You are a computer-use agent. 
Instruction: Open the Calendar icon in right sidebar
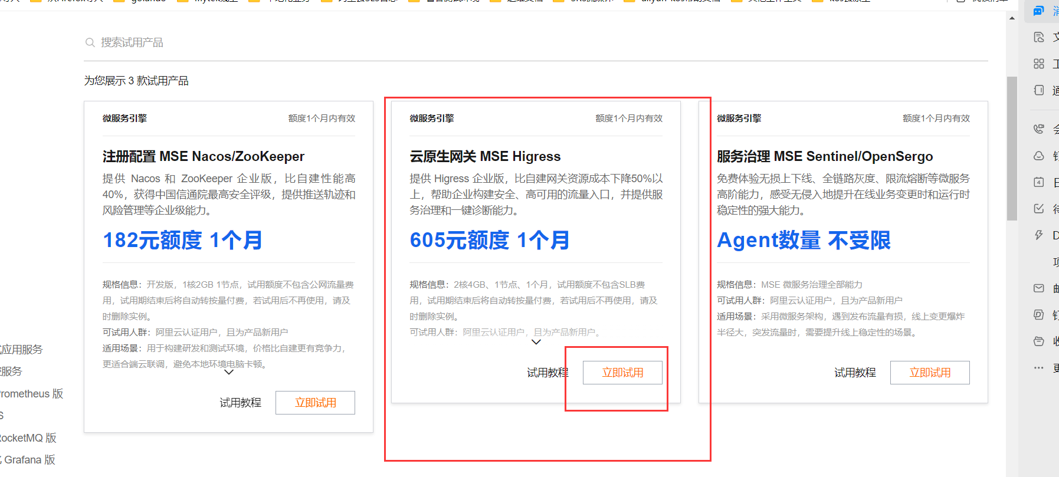point(1039,182)
